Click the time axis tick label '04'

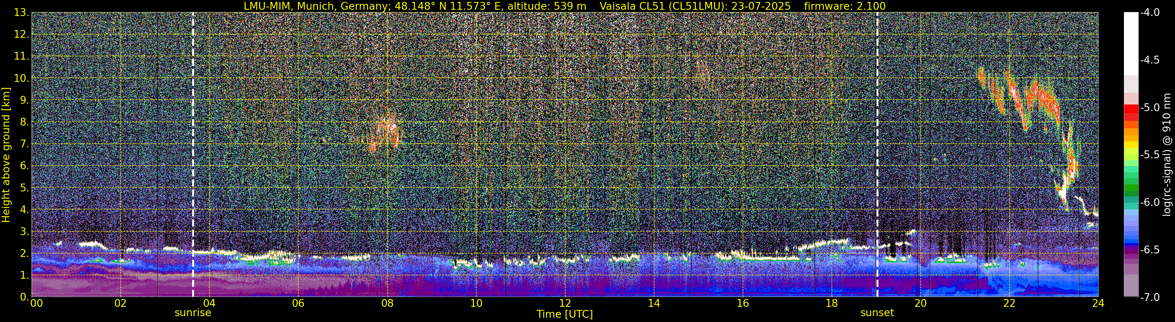click(209, 303)
